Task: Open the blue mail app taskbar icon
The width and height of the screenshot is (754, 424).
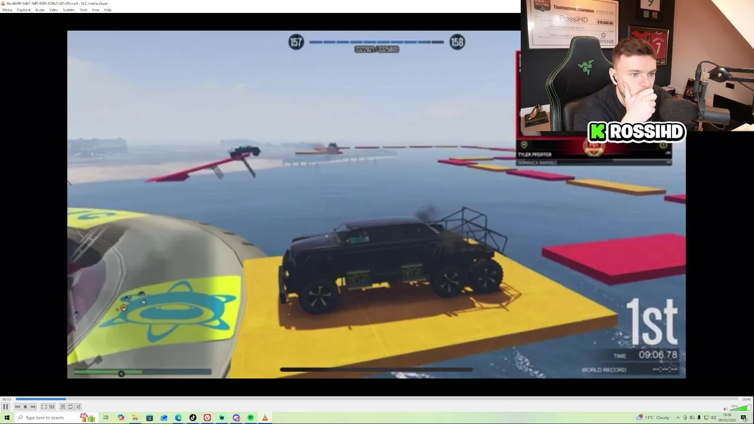Action: click(x=164, y=418)
